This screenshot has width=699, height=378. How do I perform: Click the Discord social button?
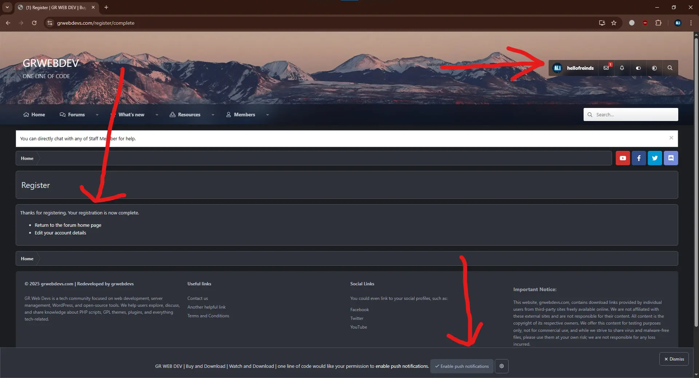pyautogui.click(x=671, y=158)
